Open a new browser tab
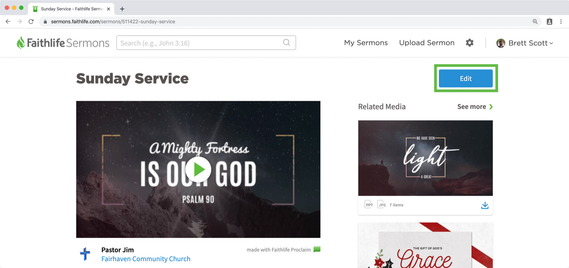Screen dimensions: 569x268 122,9
